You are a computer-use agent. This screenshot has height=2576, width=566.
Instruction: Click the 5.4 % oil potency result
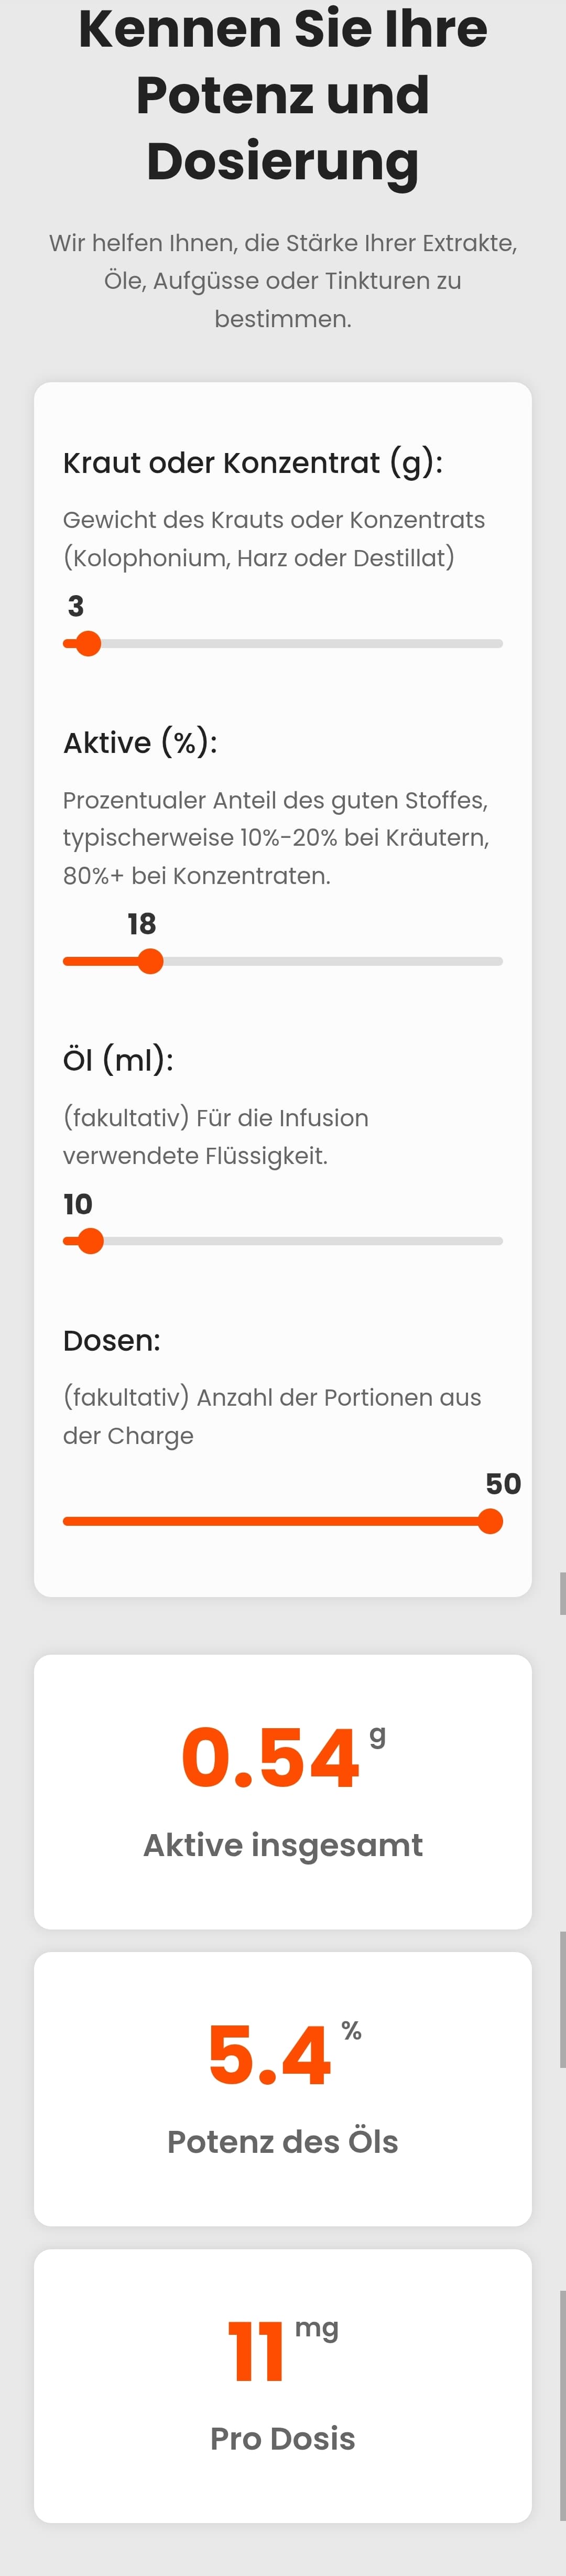[269, 2056]
